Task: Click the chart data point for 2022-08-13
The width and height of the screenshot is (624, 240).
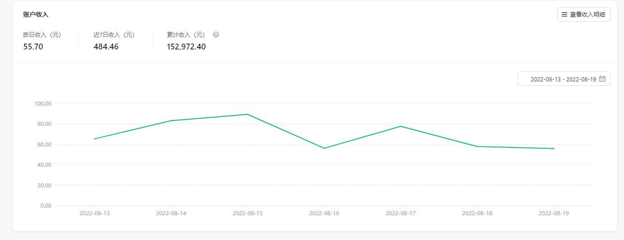Action: click(94, 139)
